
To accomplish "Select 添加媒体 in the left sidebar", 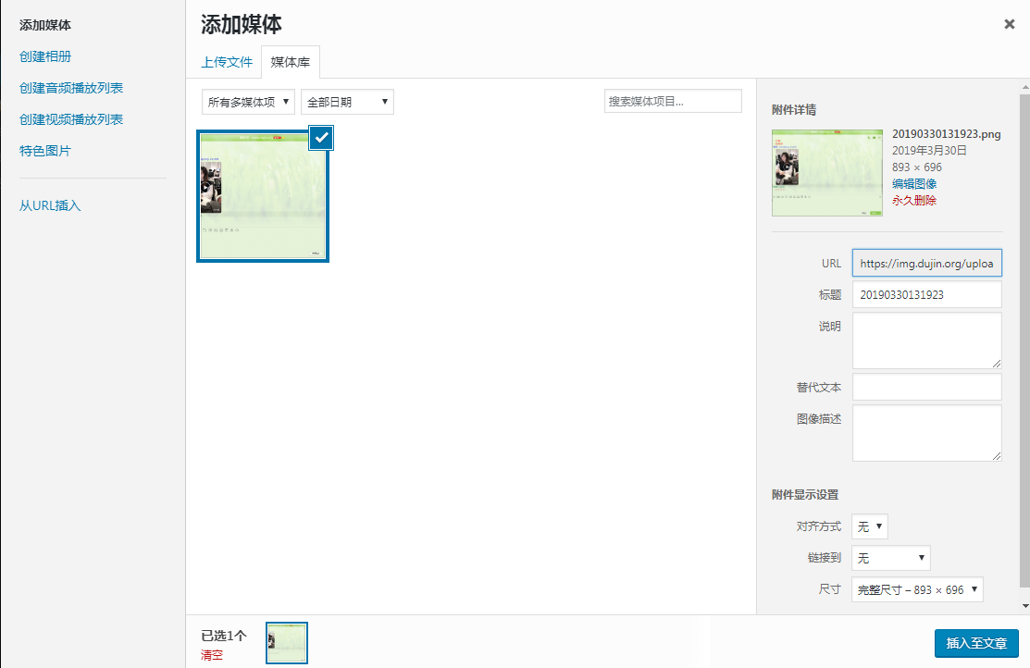I will pyautogui.click(x=45, y=25).
